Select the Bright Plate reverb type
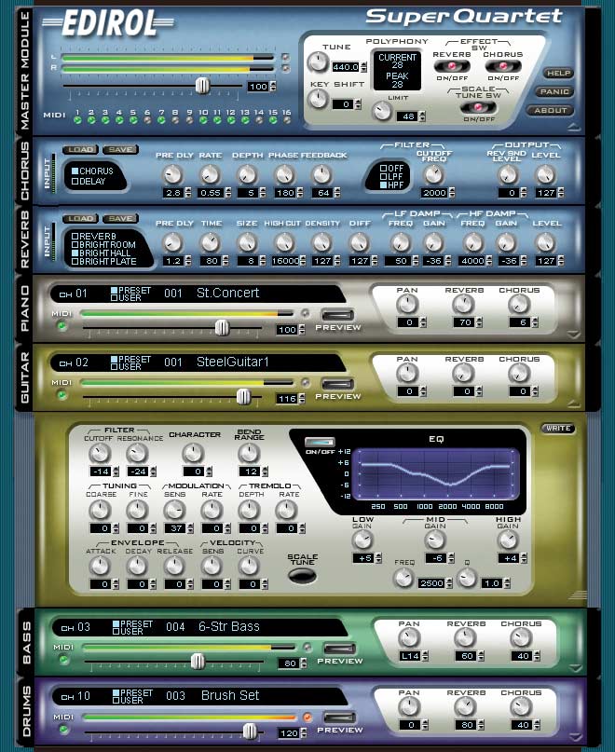The image size is (615, 752). [x=75, y=261]
